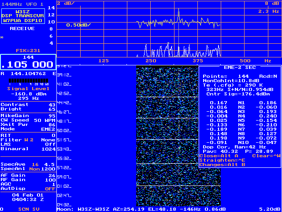Image resolution: width=282 pixels, height=212 pixels.
Task: Click the 375 Hz frequency axis label
Action: point(198,61)
